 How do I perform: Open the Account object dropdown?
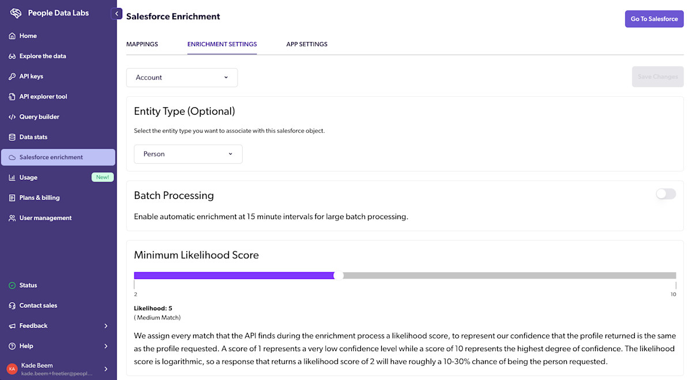pyautogui.click(x=182, y=77)
